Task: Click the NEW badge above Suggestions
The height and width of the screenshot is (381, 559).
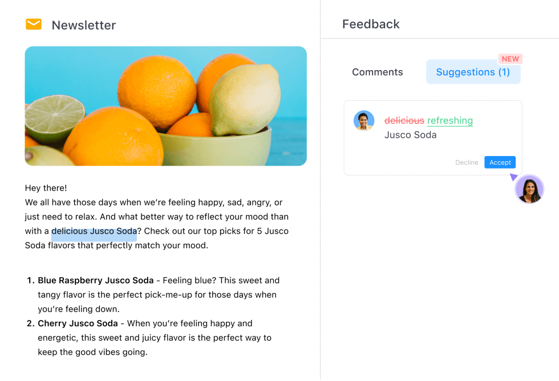Action: (x=511, y=59)
